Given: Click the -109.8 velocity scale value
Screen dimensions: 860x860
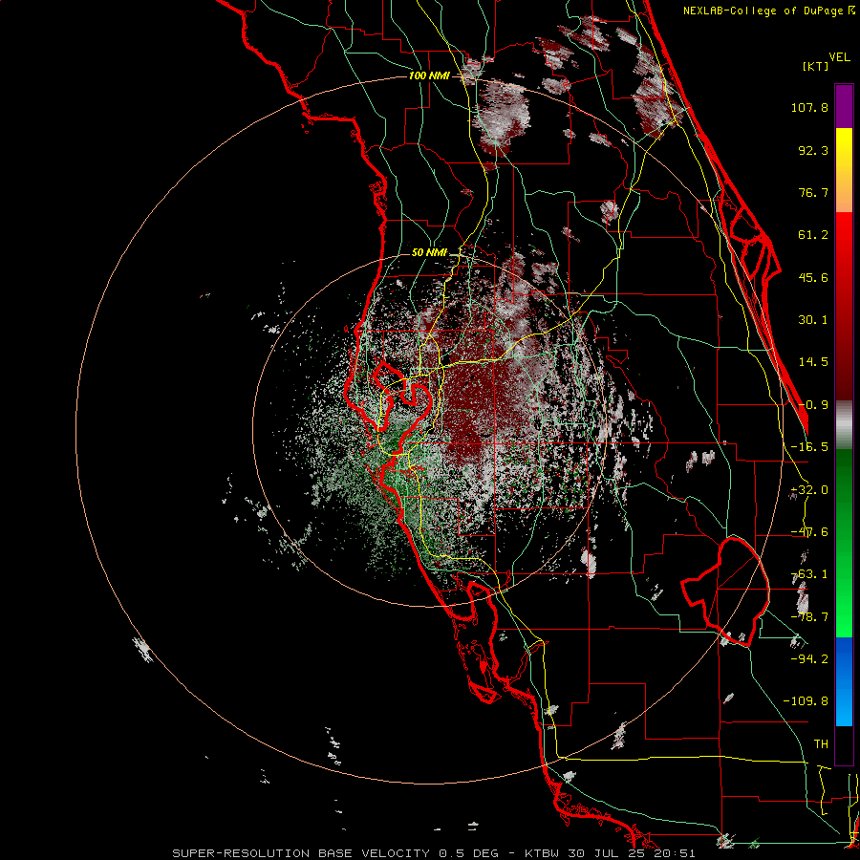Looking at the screenshot, I should (806, 701).
